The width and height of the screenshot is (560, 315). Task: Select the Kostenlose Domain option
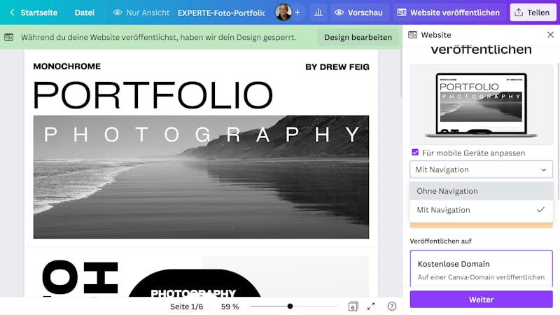(481, 269)
